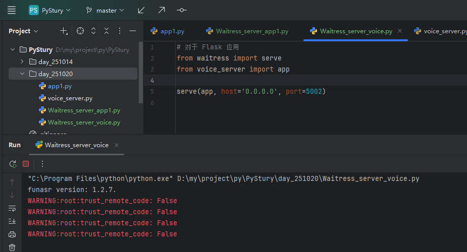This screenshot has width=467, height=252.
Task: Click the Update Project arrow icon
Action: point(141,10)
